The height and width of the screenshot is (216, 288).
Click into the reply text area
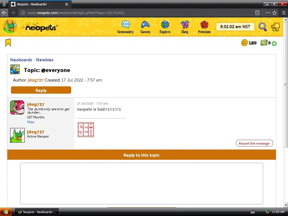pyautogui.click(x=141, y=183)
